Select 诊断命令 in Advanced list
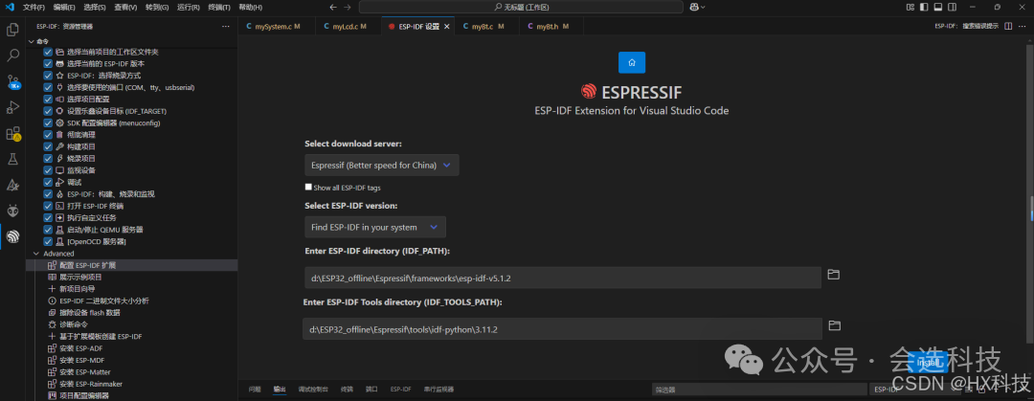 tap(73, 324)
